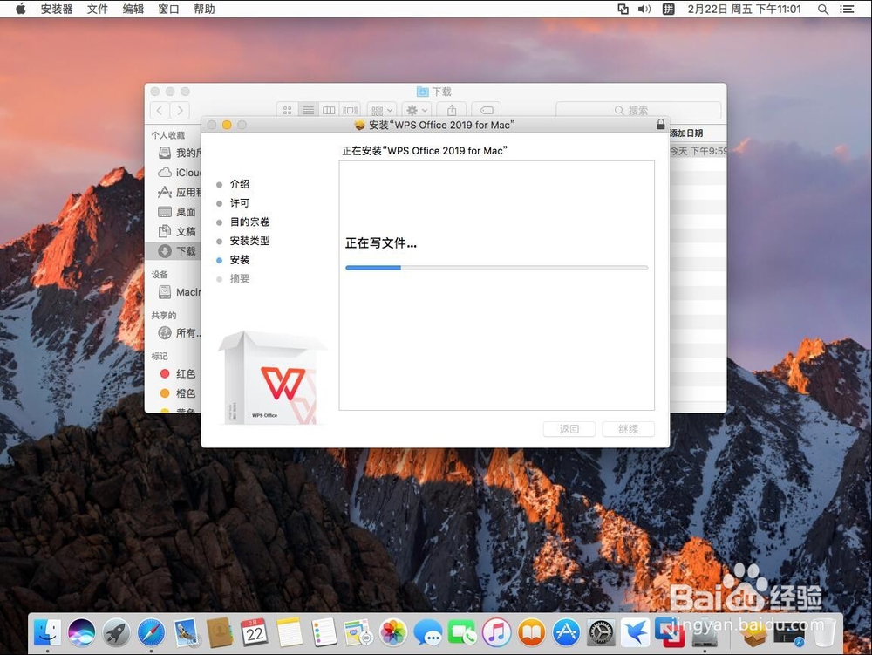Open Finder action gear dropdown

tap(417, 110)
